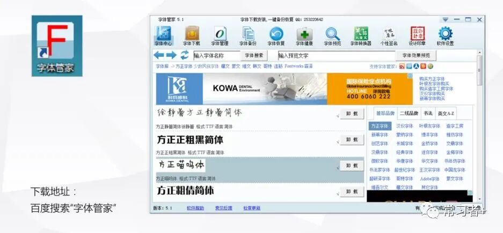Click the last round share icon after 支持字体管家
Image resolution: width=503 pixels, height=233 pixels.
[431, 66]
